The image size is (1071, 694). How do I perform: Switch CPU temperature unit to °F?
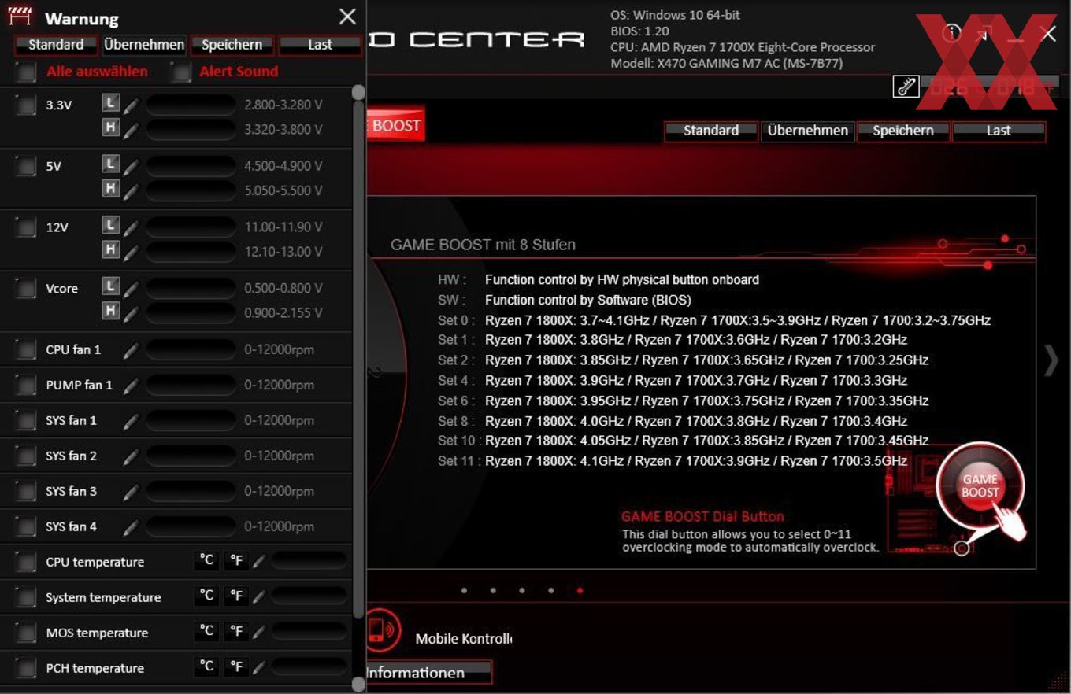[235, 560]
